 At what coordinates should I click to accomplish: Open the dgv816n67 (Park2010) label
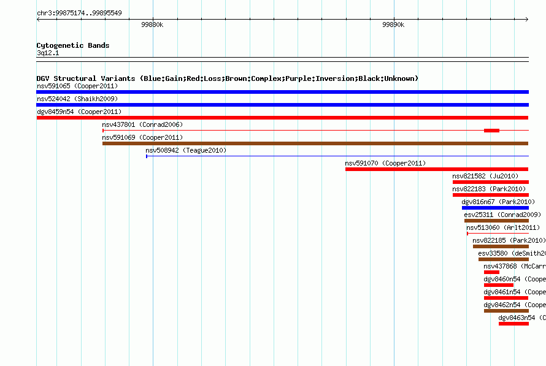point(498,202)
